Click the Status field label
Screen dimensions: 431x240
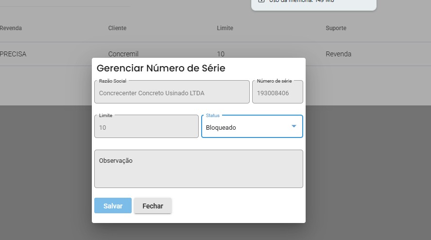point(213,116)
